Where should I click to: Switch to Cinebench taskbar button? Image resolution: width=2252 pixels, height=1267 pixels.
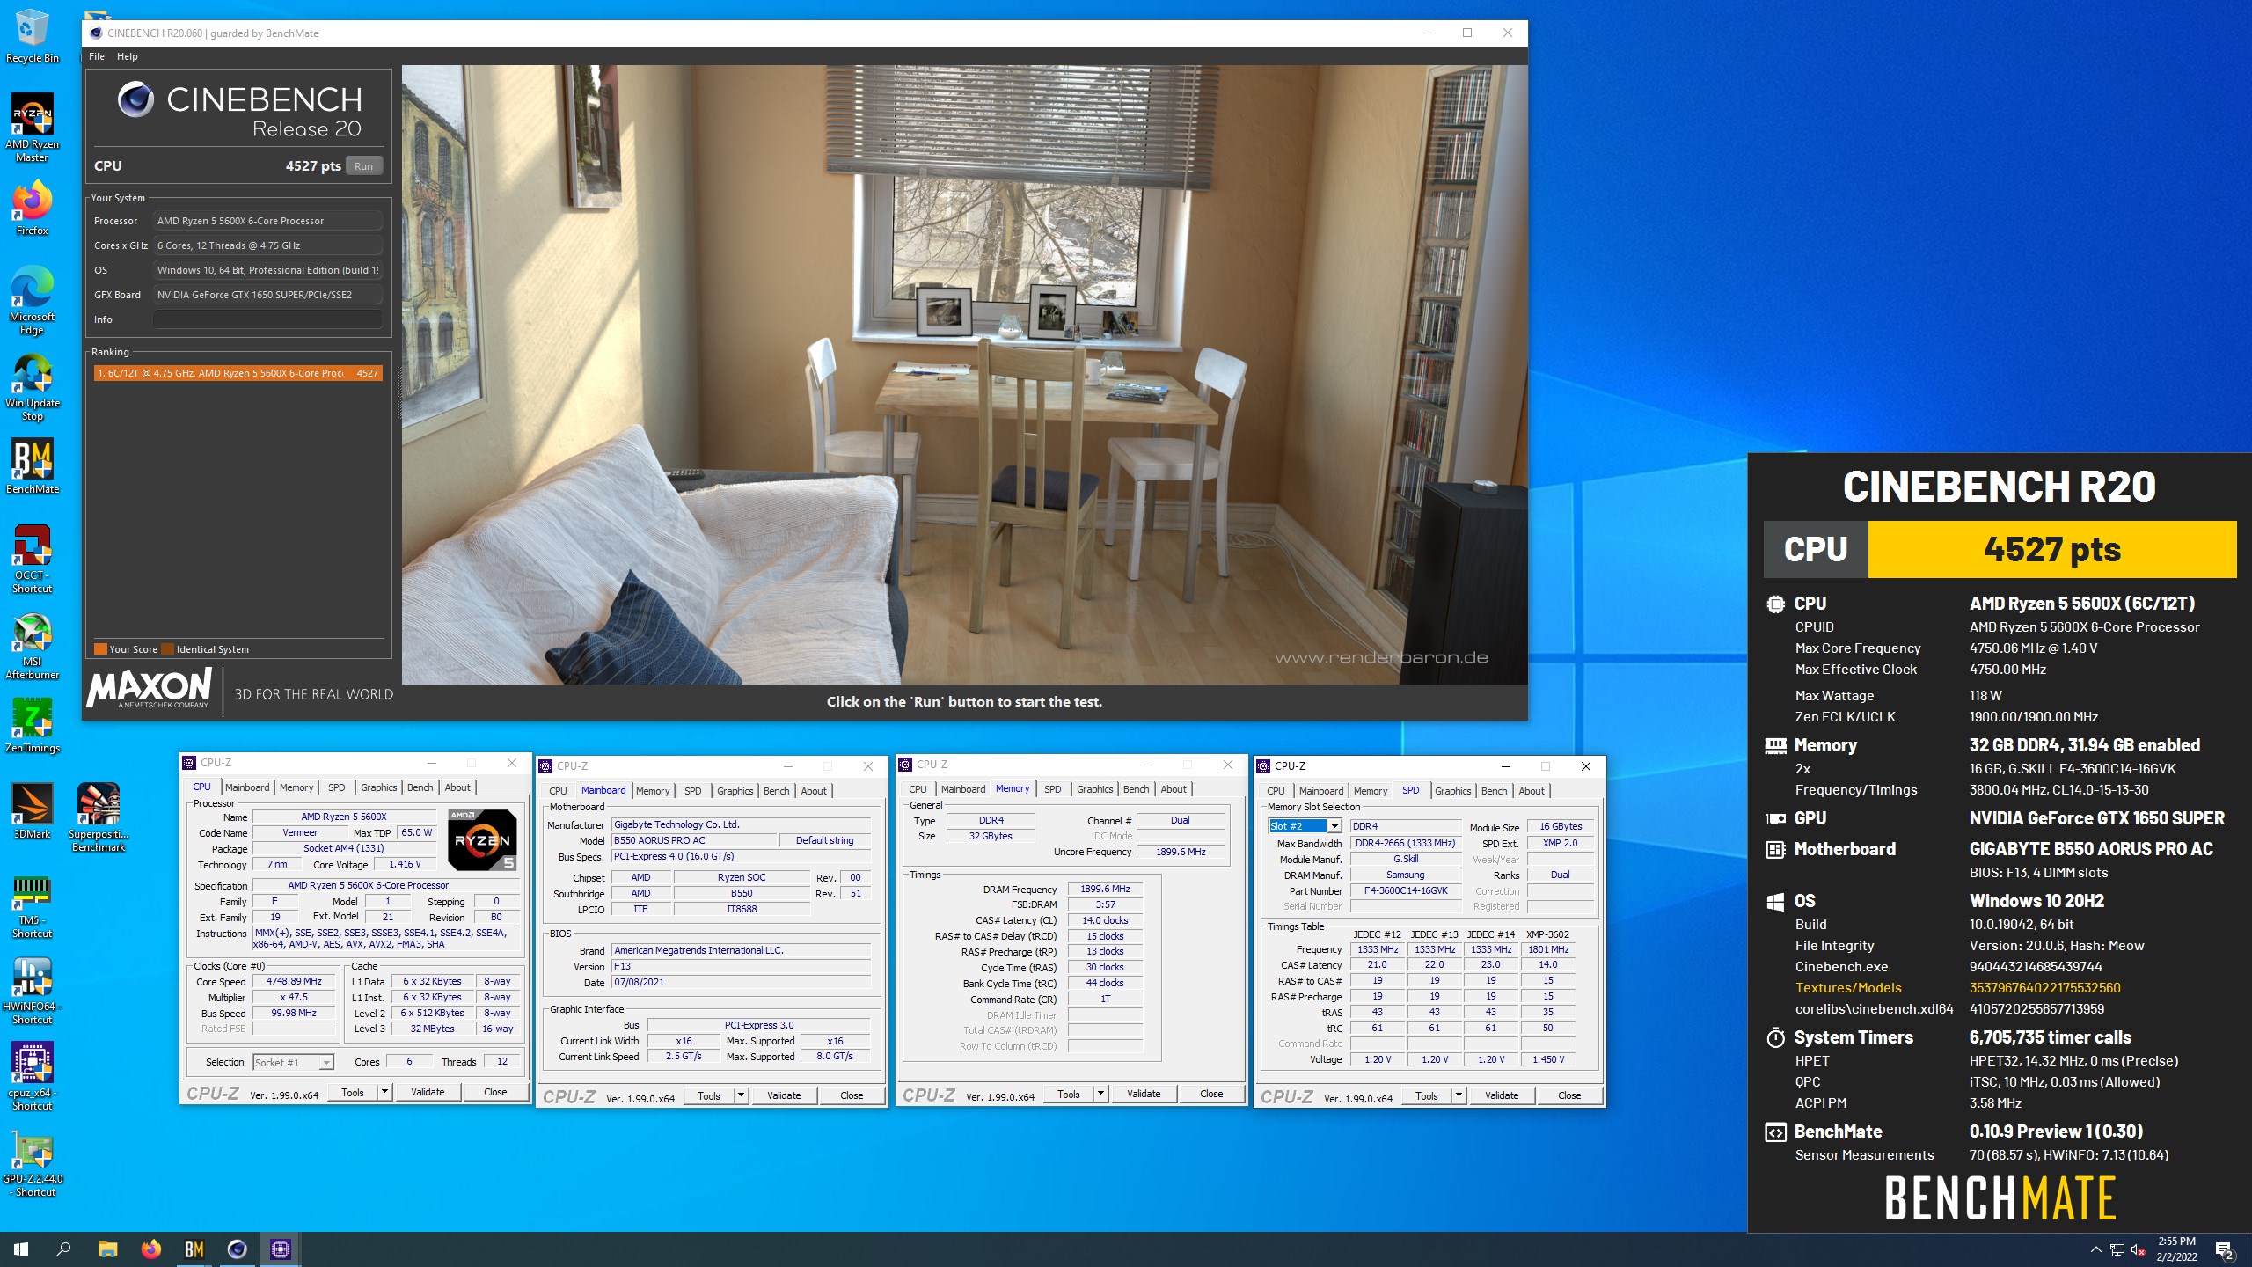(x=237, y=1249)
